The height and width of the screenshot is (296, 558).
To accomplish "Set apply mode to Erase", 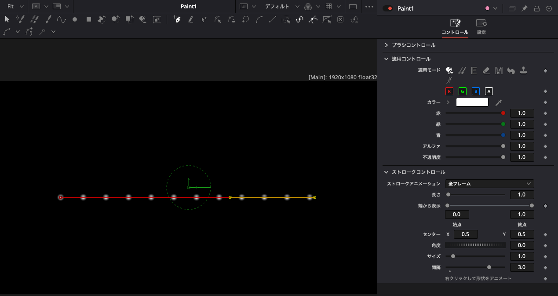I will (x=486, y=70).
